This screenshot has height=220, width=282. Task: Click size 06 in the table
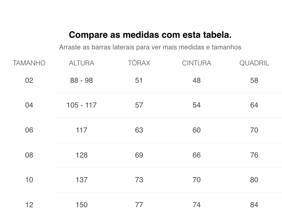click(29, 130)
